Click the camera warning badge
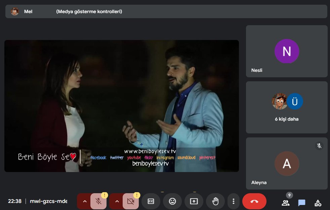 [136, 195]
